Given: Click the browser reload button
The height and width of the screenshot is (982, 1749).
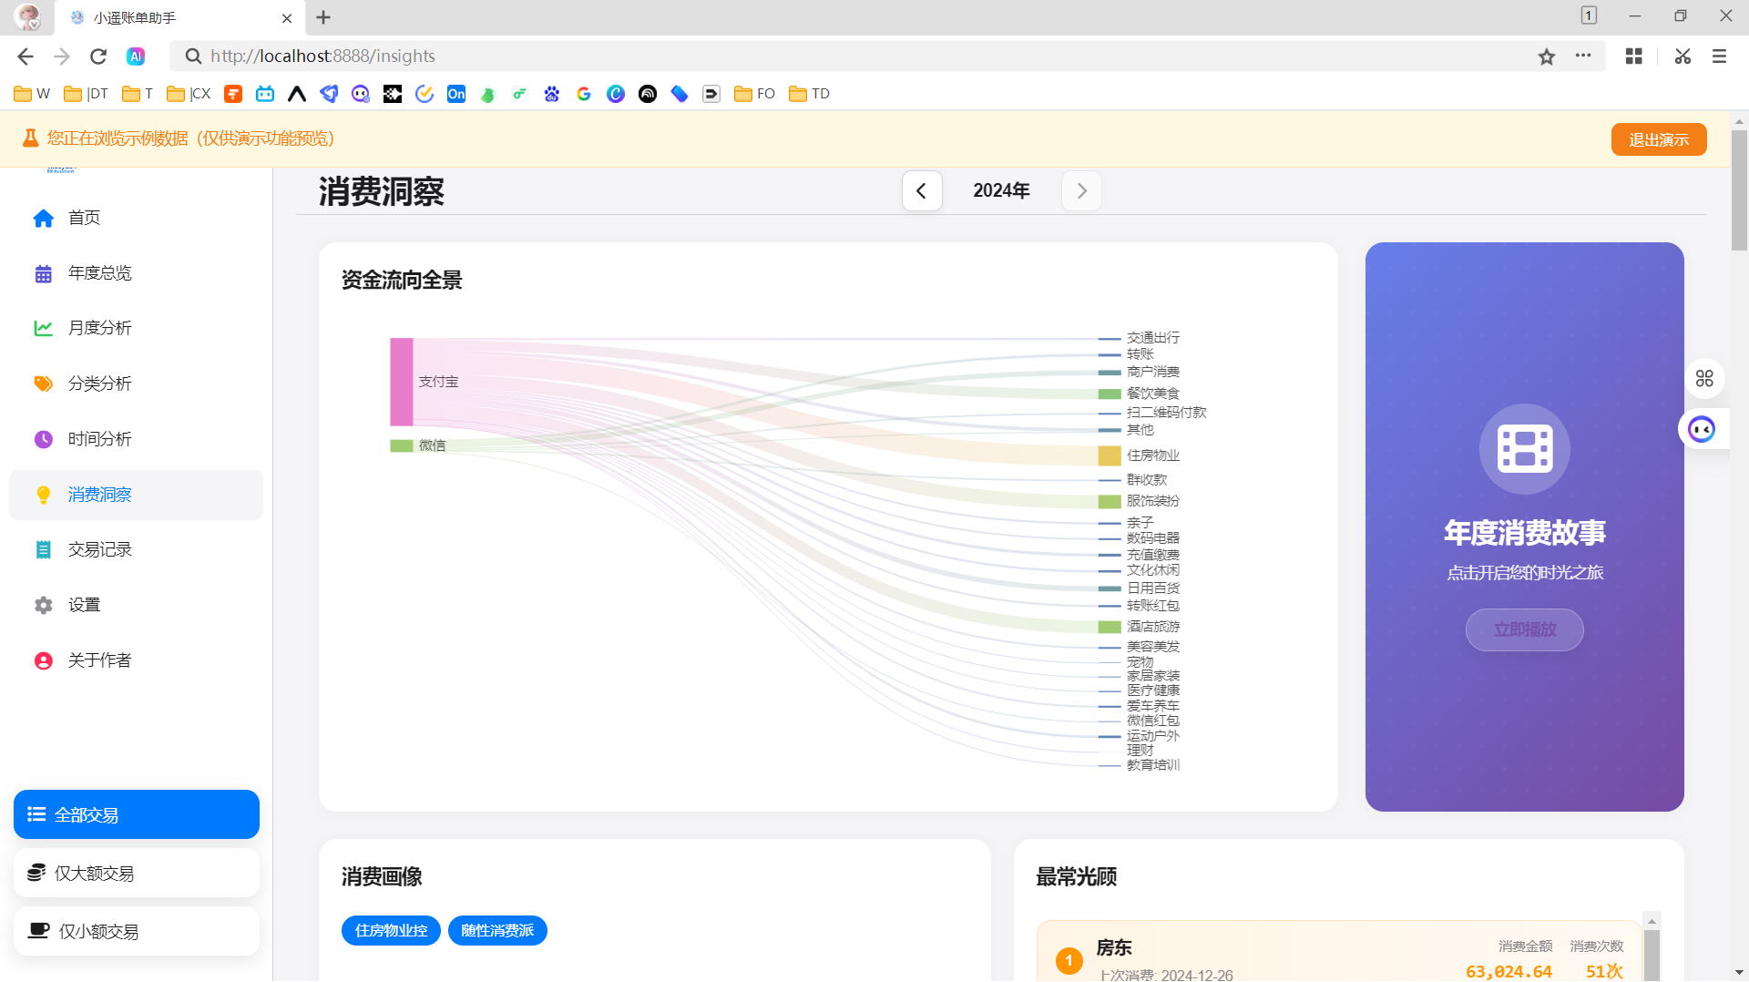Looking at the screenshot, I should coord(98,56).
